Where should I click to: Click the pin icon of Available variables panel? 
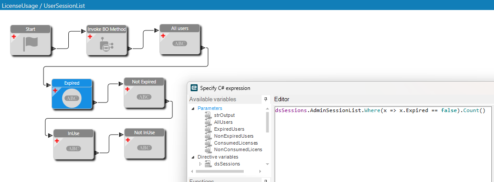coord(265,99)
